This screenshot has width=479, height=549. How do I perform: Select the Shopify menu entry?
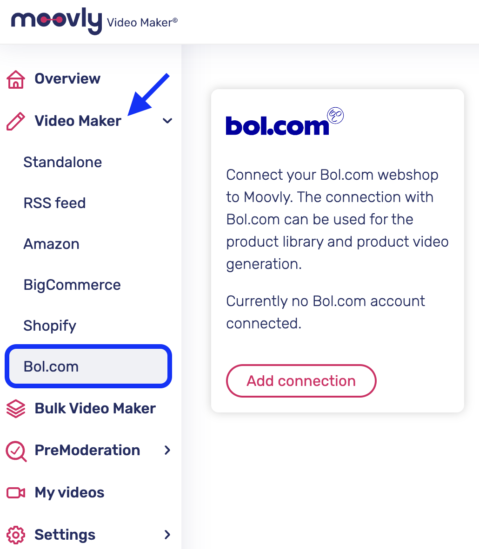50,326
